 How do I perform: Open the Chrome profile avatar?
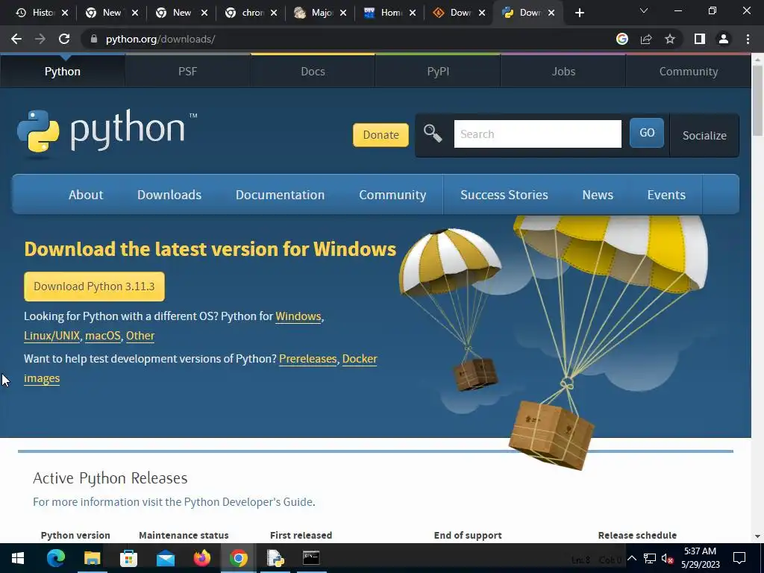click(x=724, y=39)
